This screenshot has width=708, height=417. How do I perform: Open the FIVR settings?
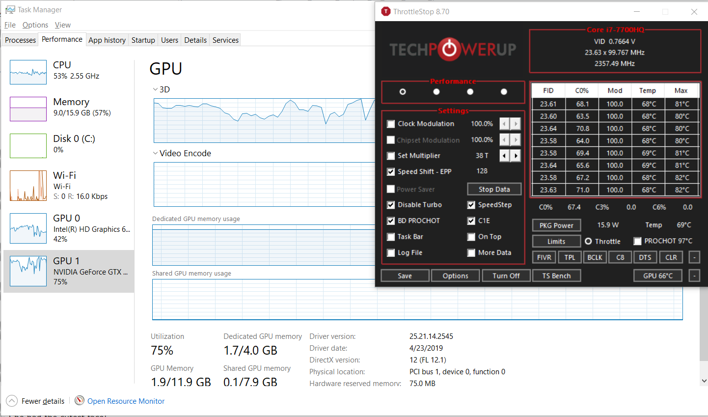[x=544, y=257]
